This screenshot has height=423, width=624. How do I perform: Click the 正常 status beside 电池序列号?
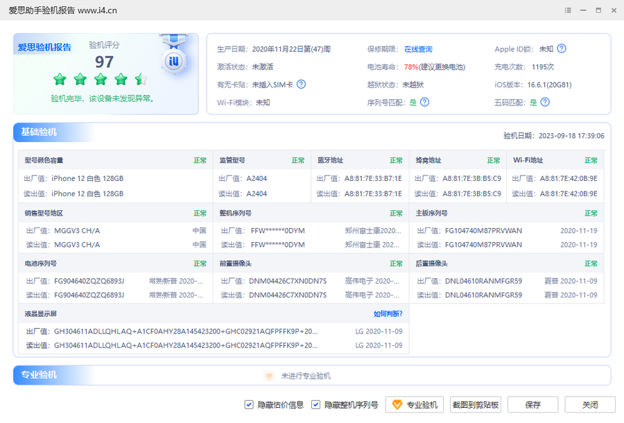[x=200, y=264]
